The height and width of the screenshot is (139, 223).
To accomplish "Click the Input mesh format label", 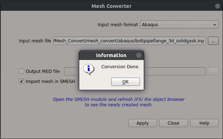I will (118, 25).
